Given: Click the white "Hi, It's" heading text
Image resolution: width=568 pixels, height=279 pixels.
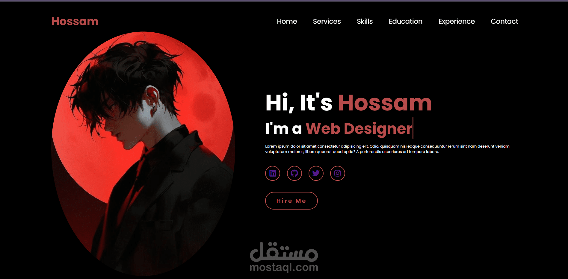Looking at the screenshot, I should coord(299,103).
